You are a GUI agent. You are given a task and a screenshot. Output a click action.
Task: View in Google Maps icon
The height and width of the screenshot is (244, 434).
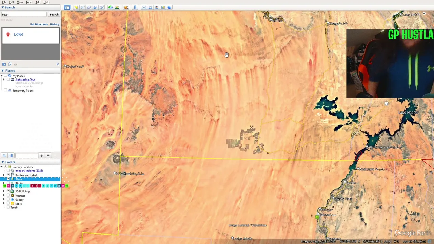click(163, 7)
